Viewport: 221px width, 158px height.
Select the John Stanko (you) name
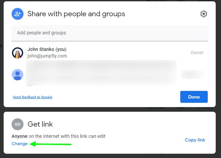(x=47, y=49)
